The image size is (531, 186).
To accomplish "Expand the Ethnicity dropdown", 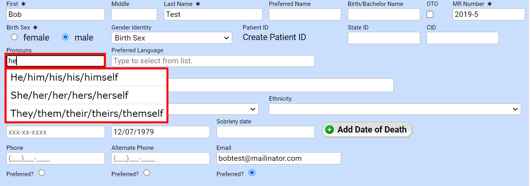I will pyautogui.click(x=395, y=109).
